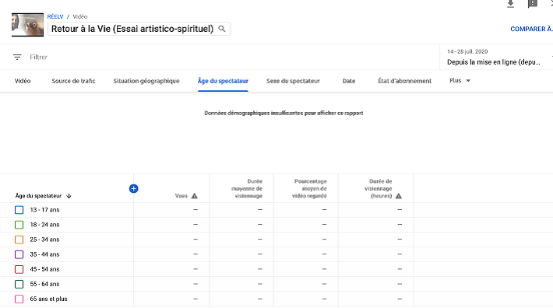Screen dimensions: 553x308
Task: Open the Sexe du spectateur tab
Action: point(293,81)
